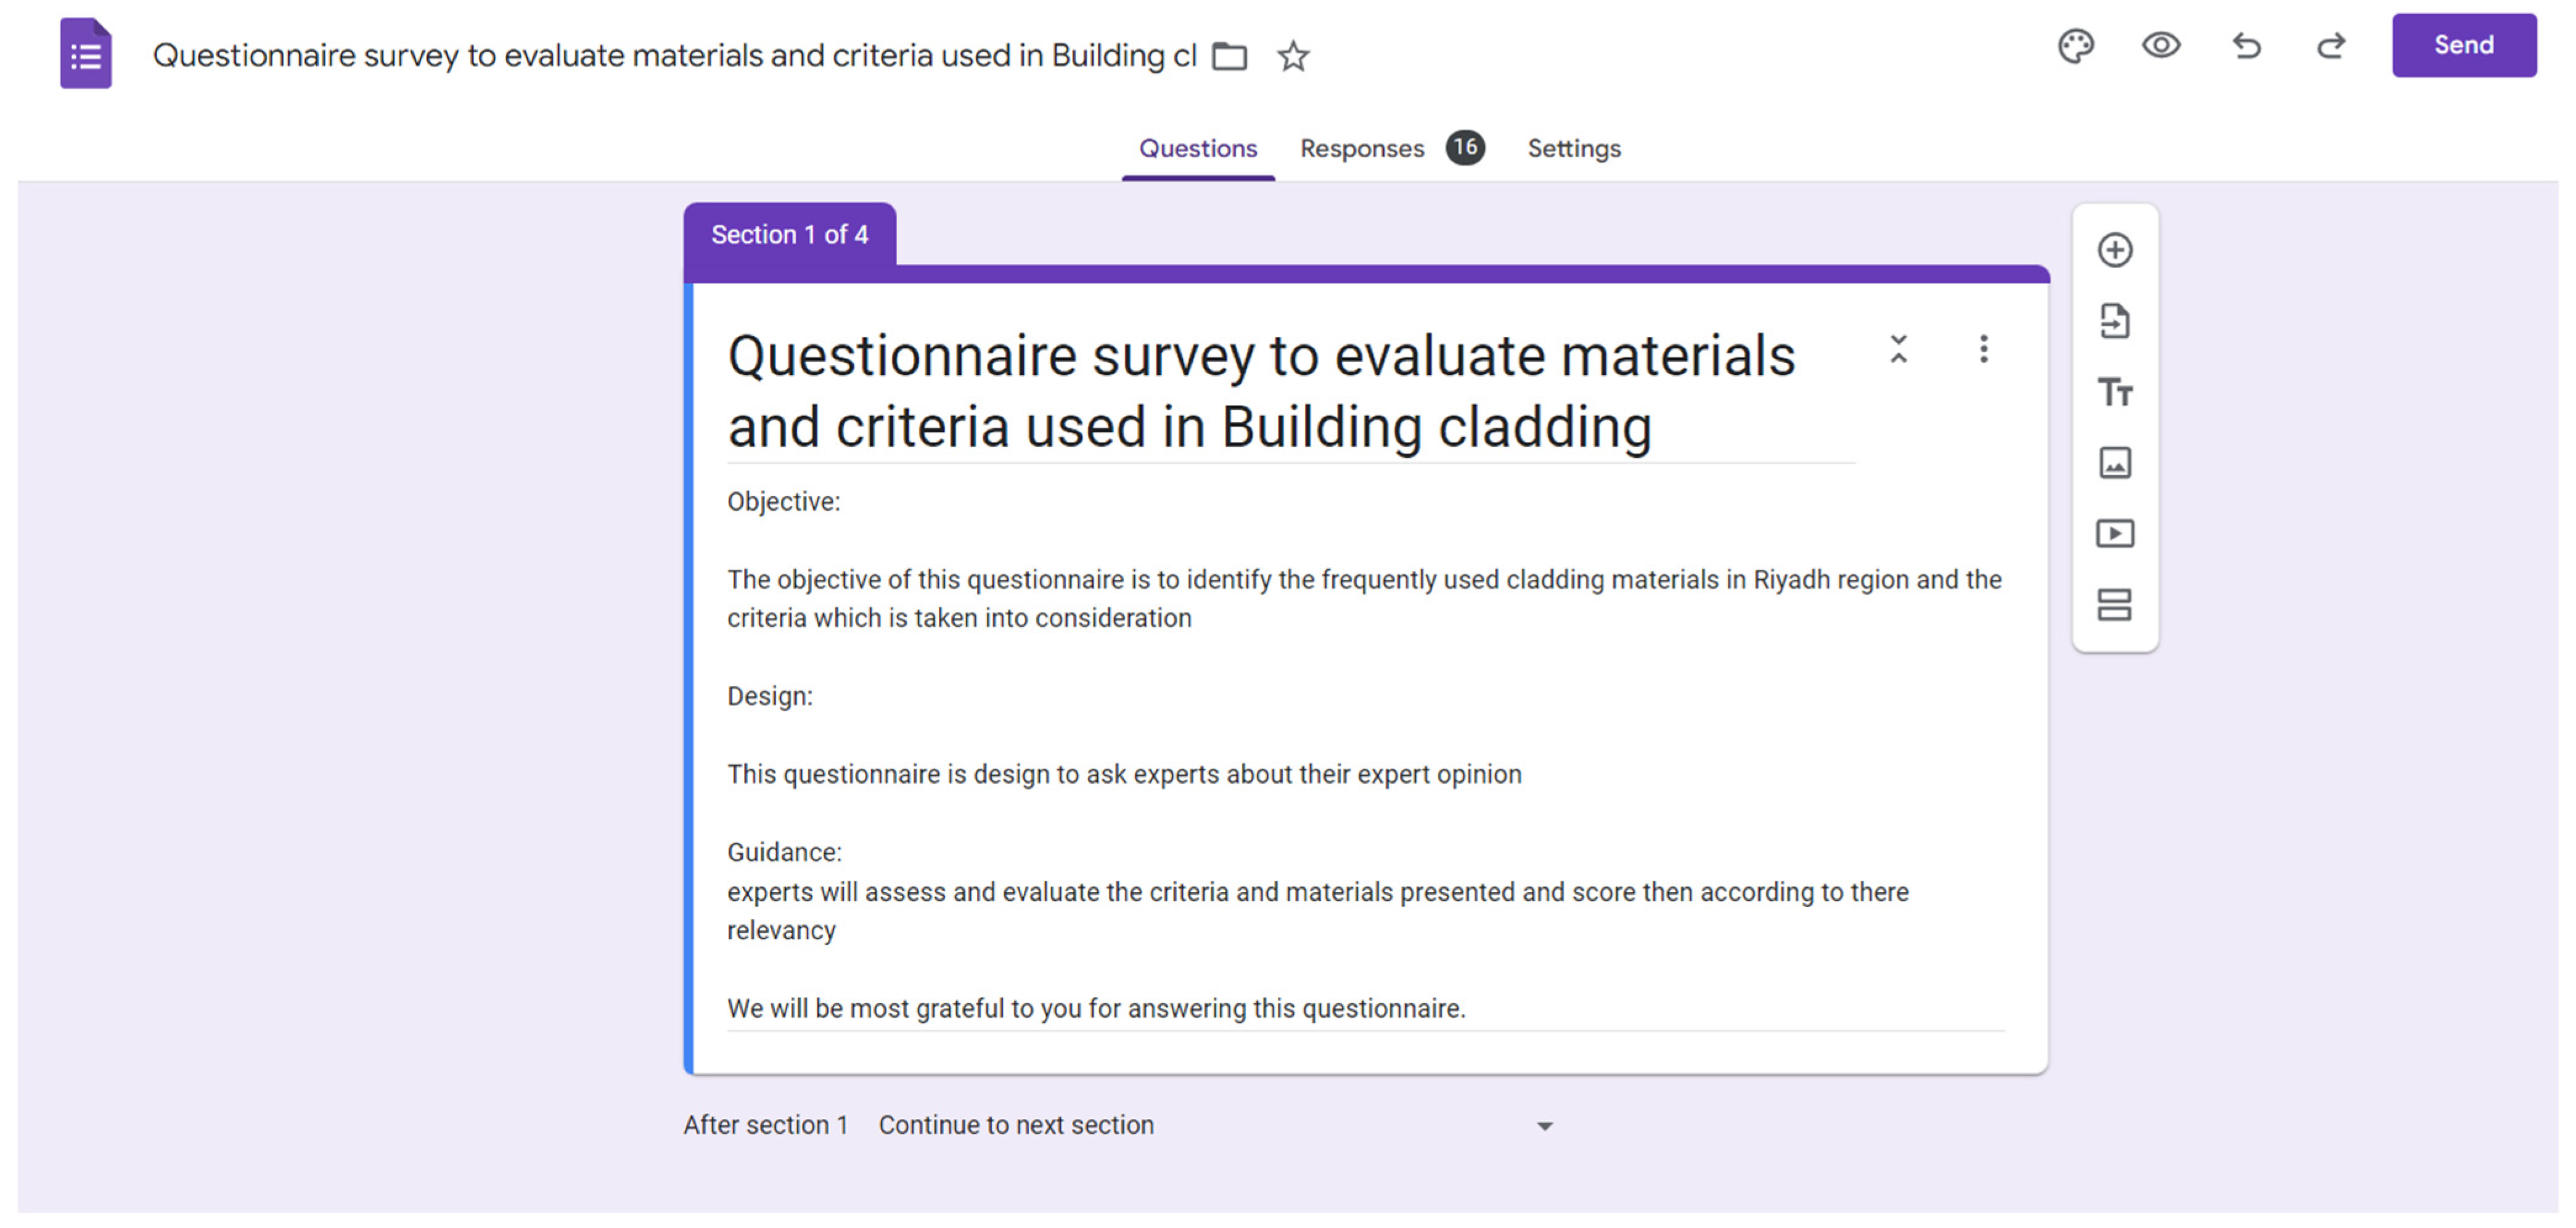This screenshot has height=1228, width=2576.
Task: Click the Send button
Action: pos(2462,46)
